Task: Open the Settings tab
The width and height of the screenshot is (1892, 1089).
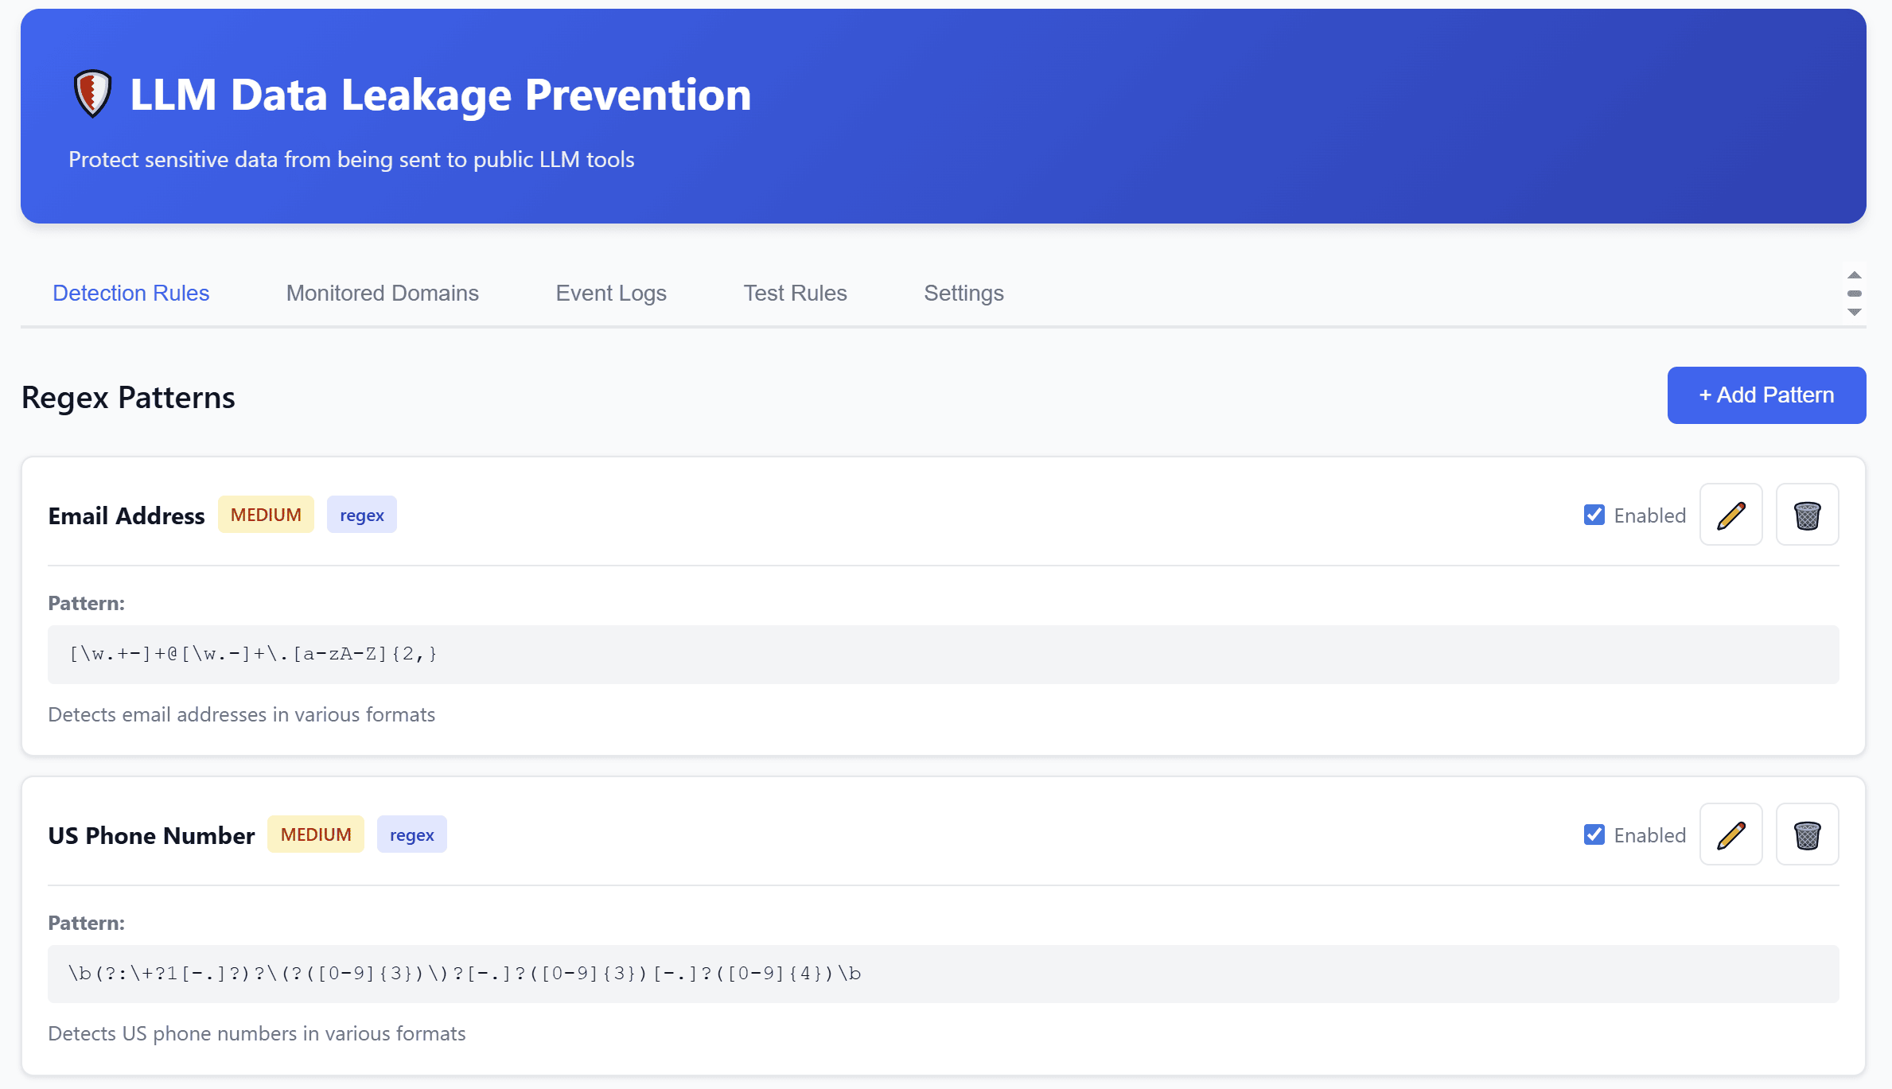Action: pos(963,293)
